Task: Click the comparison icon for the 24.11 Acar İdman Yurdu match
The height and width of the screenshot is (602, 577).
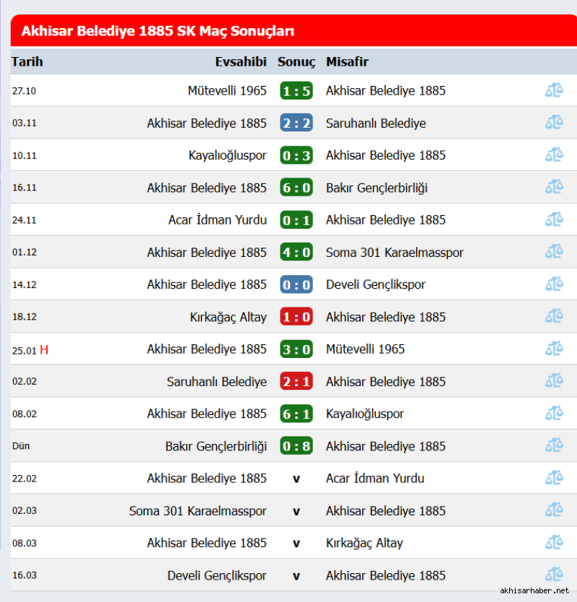Action: click(x=554, y=219)
